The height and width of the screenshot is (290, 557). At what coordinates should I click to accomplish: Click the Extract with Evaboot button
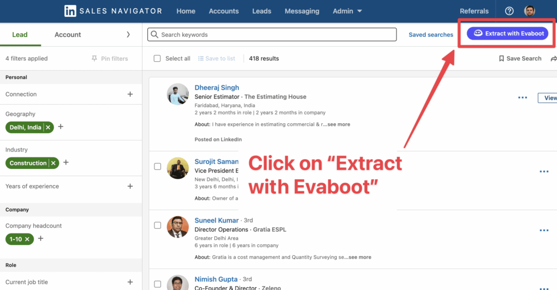(508, 33)
